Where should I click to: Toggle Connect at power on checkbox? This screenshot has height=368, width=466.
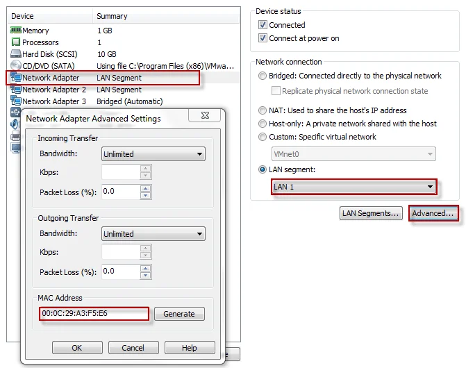pos(263,38)
